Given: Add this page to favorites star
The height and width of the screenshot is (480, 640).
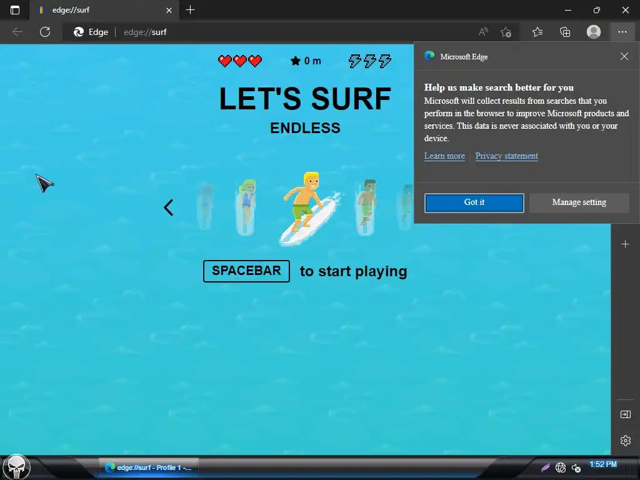Looking at the screenshot, I should coord(506,32).
